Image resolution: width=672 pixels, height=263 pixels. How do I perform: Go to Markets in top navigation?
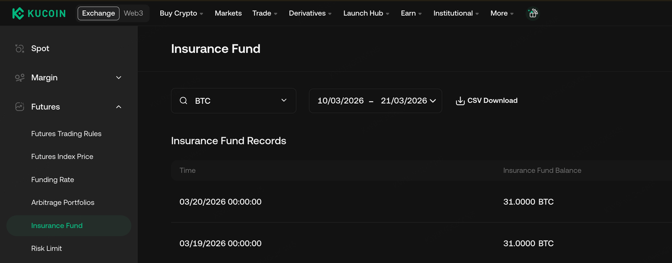(228, 13)
